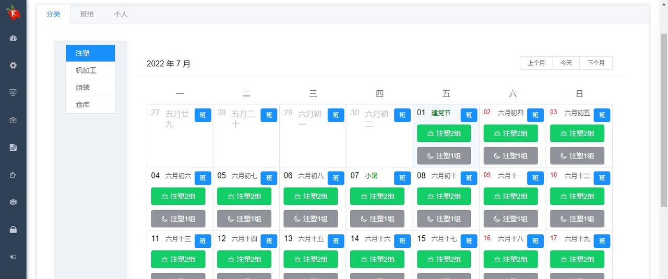Click the 班 button on July 06
The width and height of the screenshot is (668, 279).
click(336, 178)
